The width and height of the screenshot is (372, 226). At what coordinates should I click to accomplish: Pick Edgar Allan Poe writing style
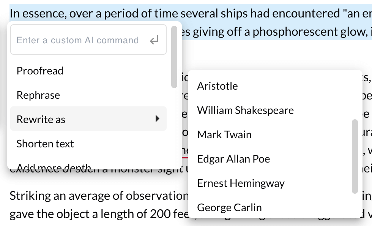(233, 159)
